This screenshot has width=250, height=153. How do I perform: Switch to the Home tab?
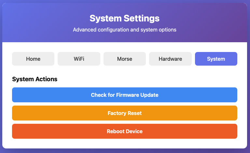pos(33,59)
